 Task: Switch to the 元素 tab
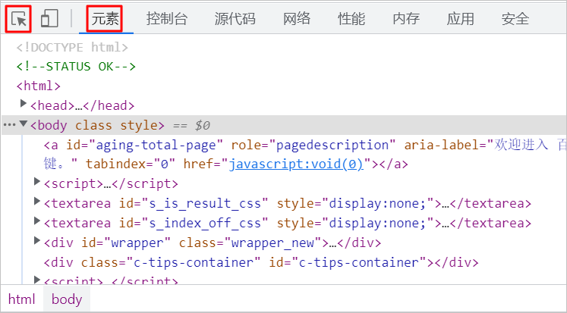coord(106,19)
